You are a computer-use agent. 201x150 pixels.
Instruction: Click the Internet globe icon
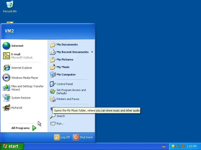tap(7, 46)
